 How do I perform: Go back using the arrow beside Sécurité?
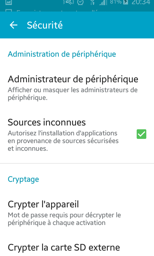point(13,25)
